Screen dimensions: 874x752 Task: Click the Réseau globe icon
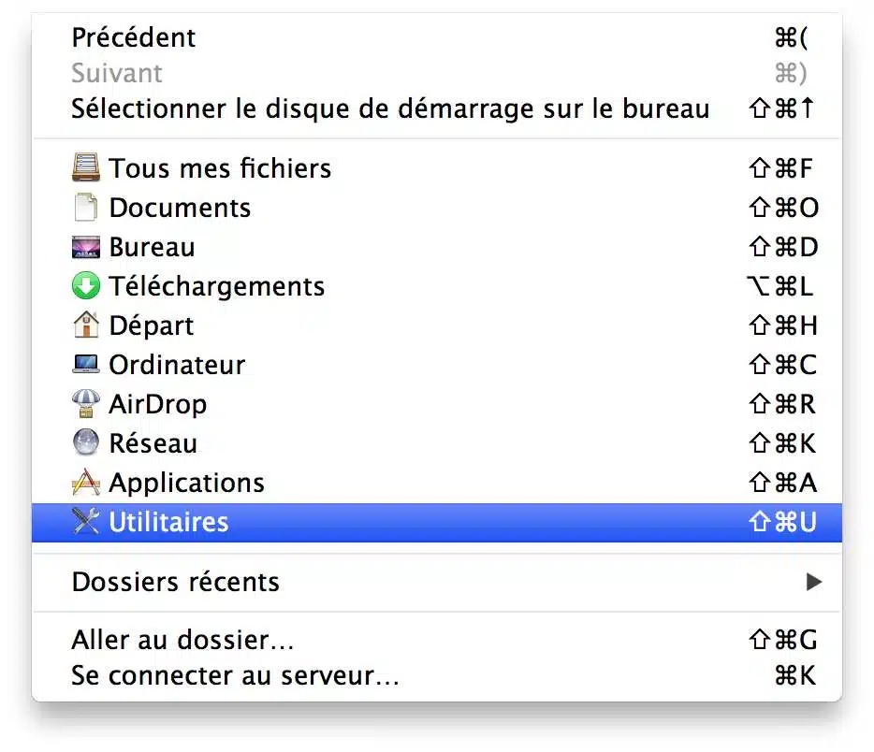click(x=86, y=442)
